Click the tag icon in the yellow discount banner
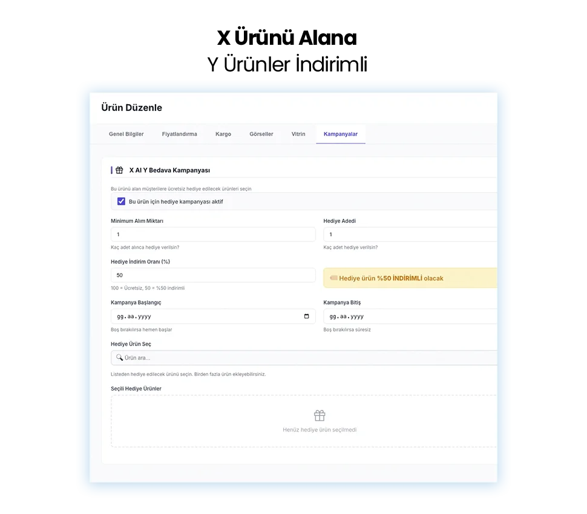 tap(333, 278)
